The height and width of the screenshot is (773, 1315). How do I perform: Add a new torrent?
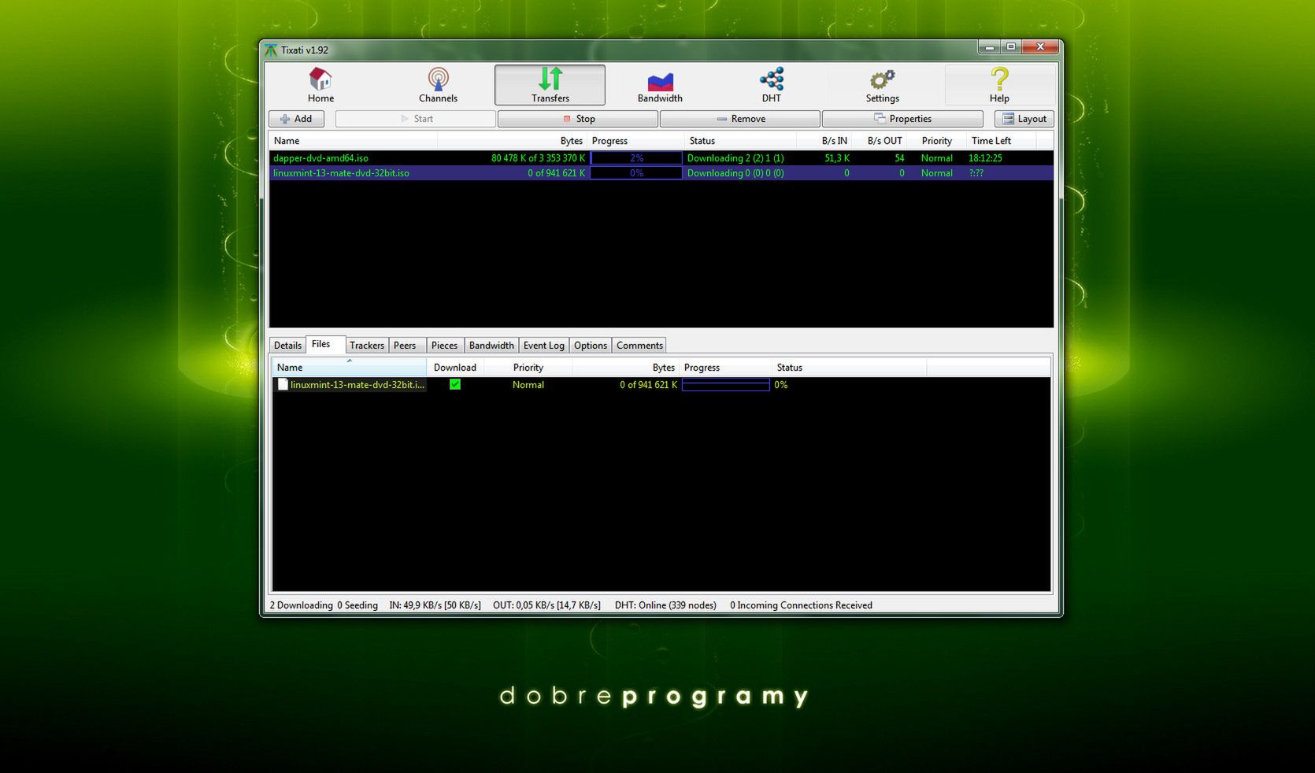pyautogui.click(x=296, y=118)
